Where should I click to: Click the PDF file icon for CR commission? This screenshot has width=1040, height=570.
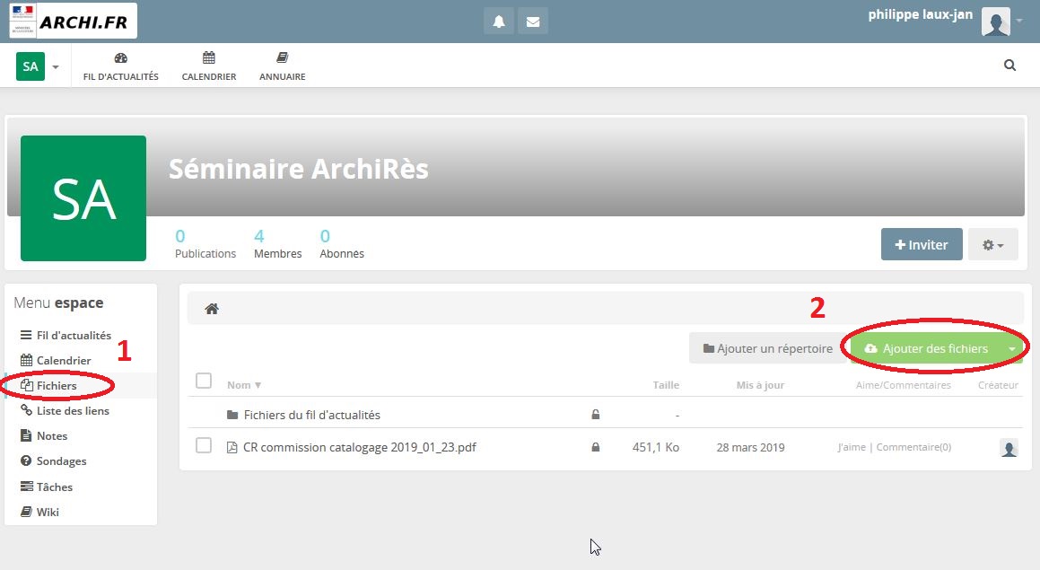point(232,447)
